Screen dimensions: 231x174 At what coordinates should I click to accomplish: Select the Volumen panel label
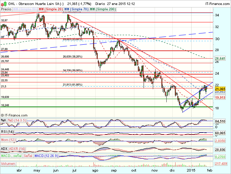[9, 164]
